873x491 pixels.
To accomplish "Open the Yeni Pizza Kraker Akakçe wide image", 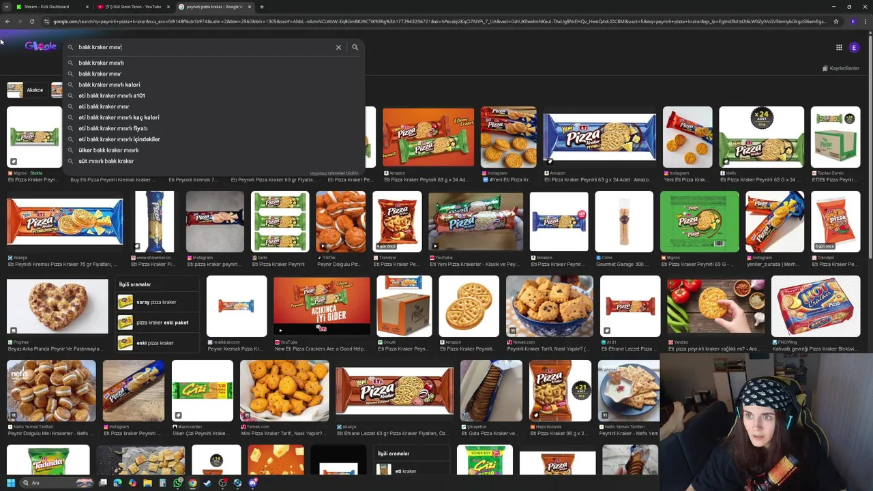I will click(x=394, y=391).
